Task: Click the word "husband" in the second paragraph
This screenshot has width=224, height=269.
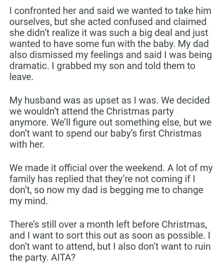Action: pyautogui.click(x=46, y=101)
